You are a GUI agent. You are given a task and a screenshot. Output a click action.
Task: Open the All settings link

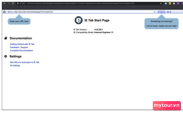tap(15, 66)
